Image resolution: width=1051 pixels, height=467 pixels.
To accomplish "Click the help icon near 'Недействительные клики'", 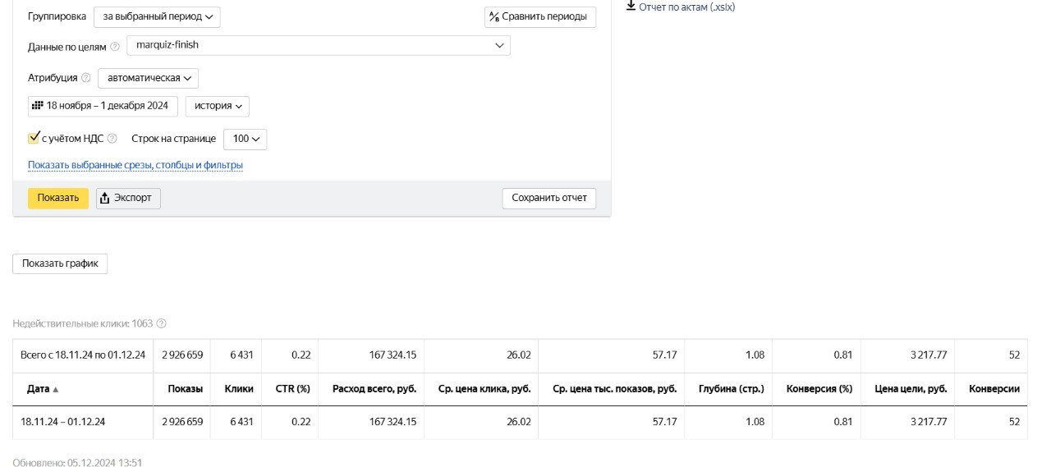I will 161,323.
